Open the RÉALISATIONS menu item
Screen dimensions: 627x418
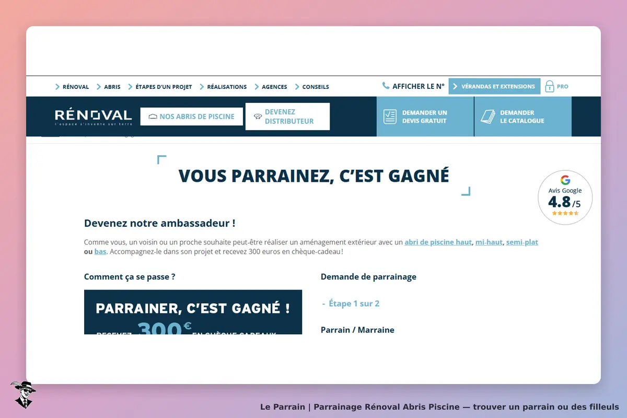click(227, 87)
